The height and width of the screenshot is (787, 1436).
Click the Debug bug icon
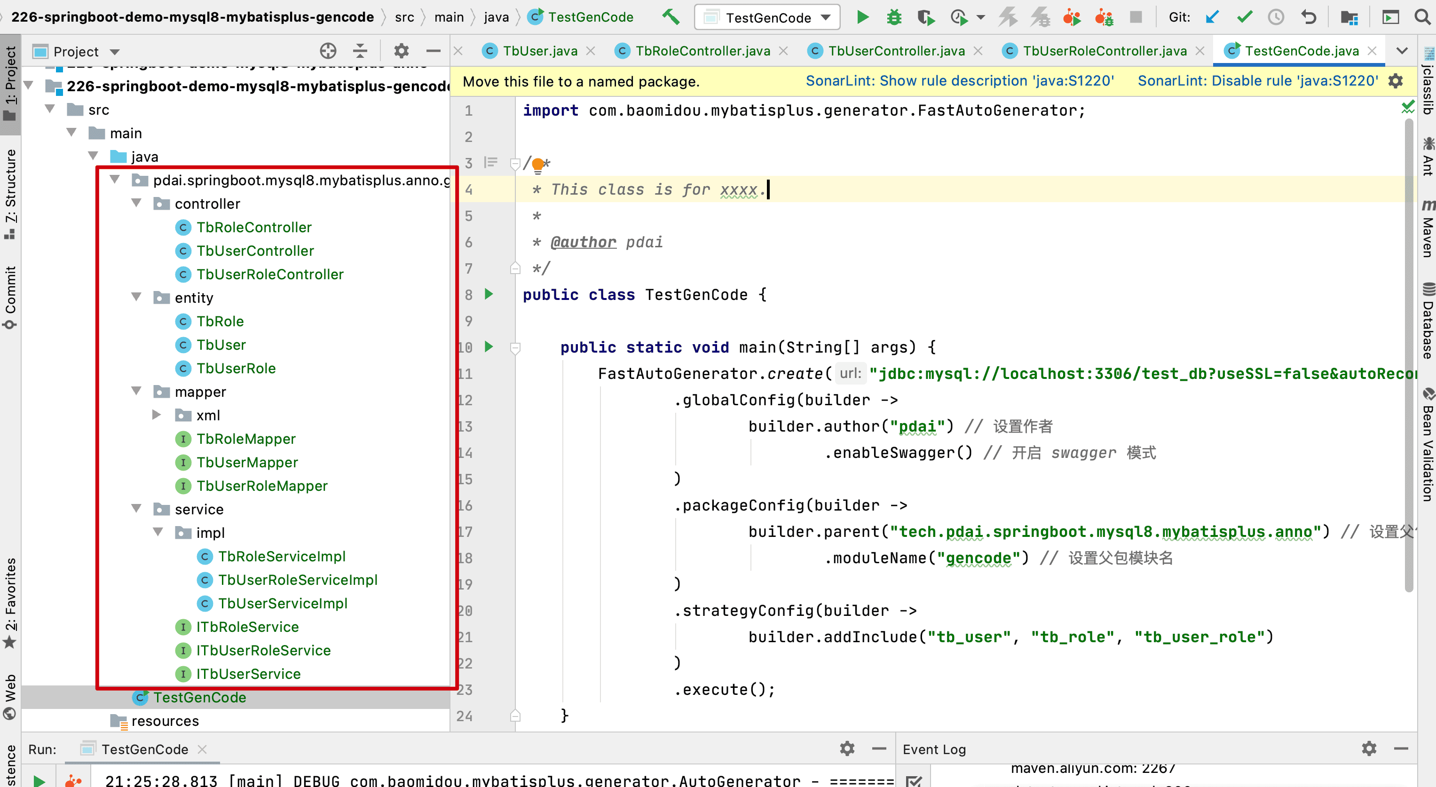pyautogui.click(x=893, y=17)
